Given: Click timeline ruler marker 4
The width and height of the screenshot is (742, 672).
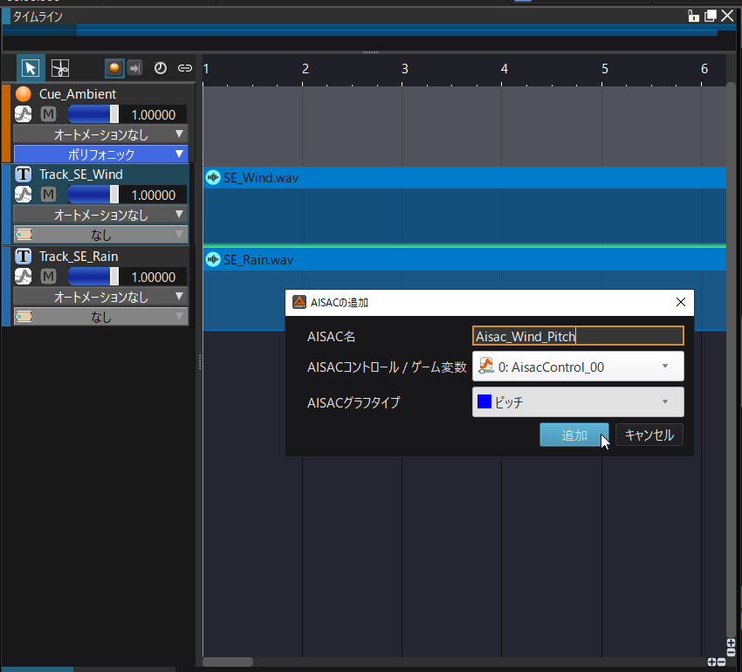Looking at the screenshot, I should (505, 69).
